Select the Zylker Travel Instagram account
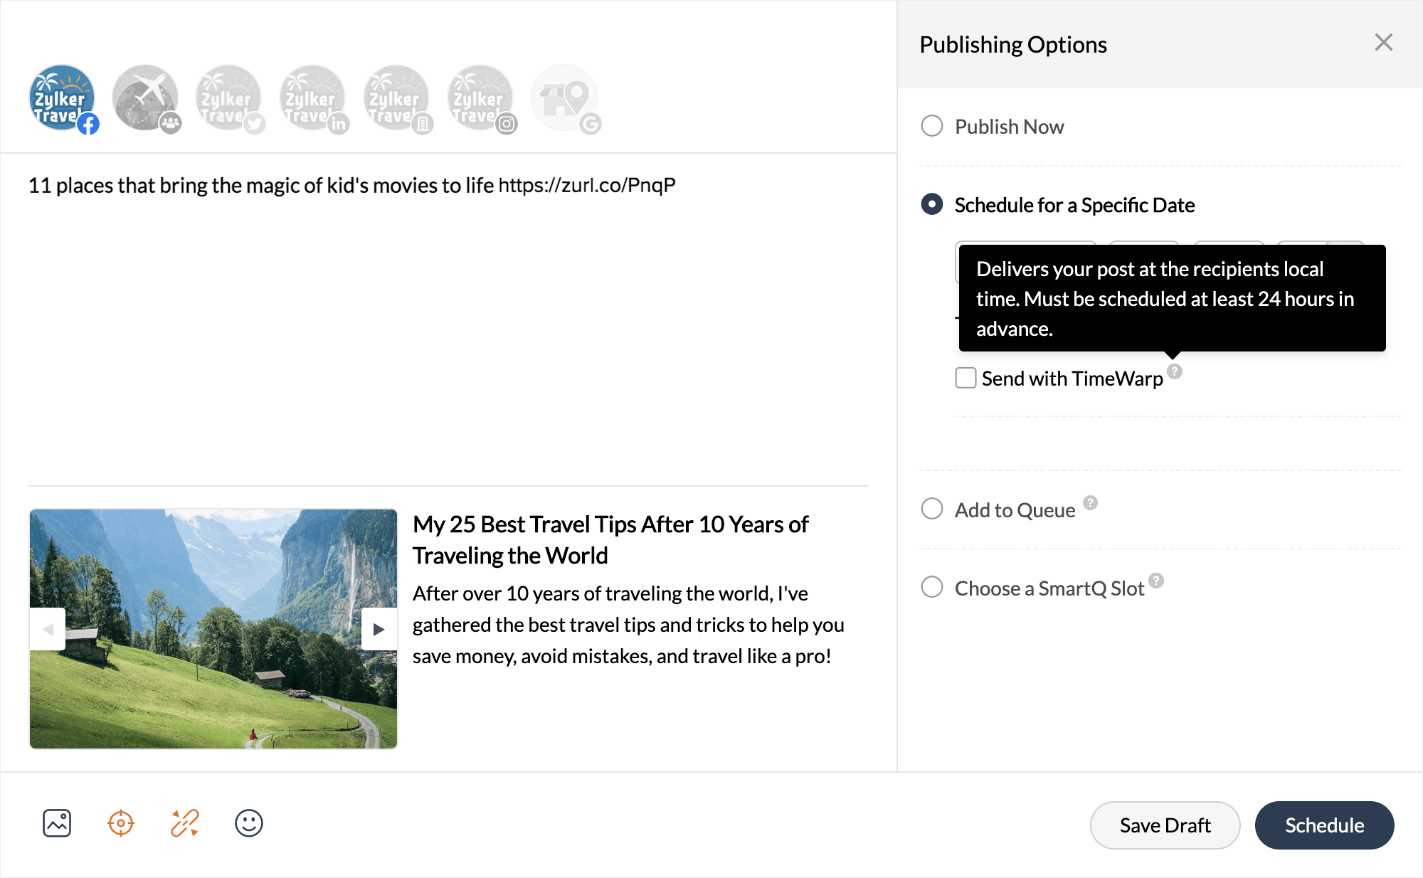The height and width of the screenshot is (878, 1423). point(480,98)
